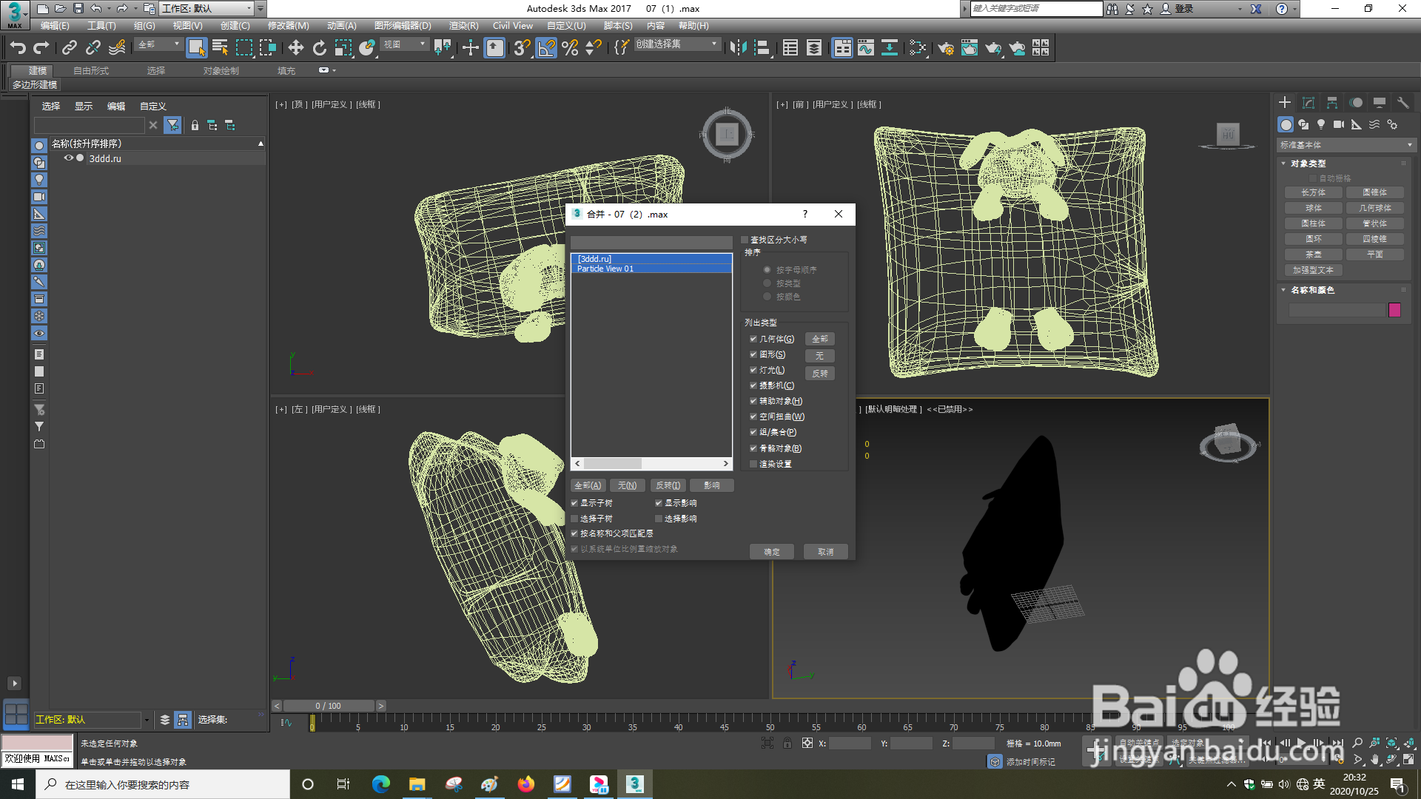Open the Mirror tool
Screen dimensions: 1421x799
point(737,48)
